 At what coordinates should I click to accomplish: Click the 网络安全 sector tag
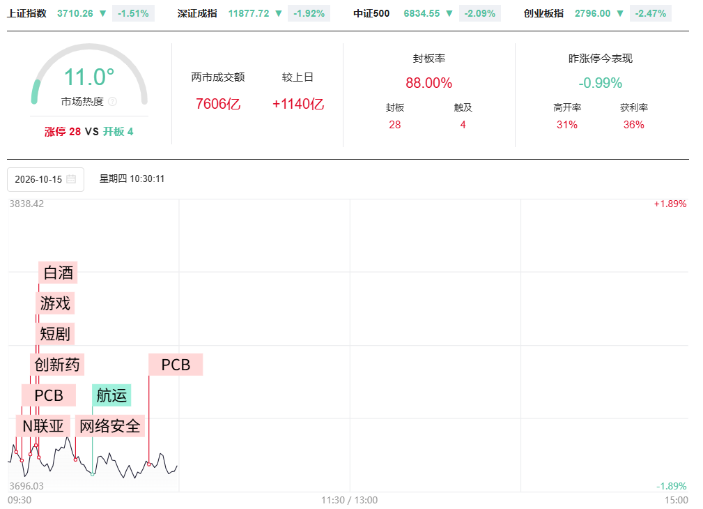click(x=110, y=426)
